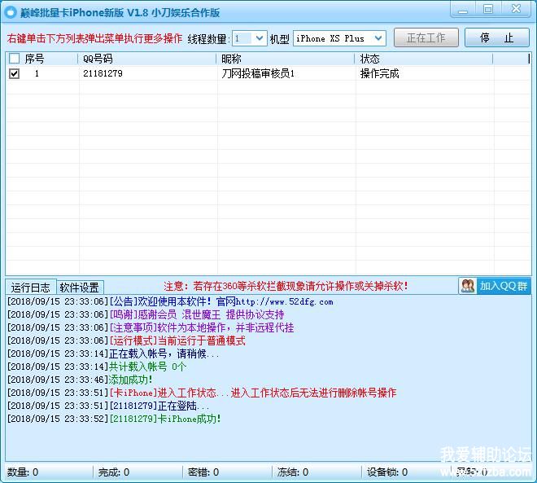
Task: Close the 巅峰批量卡iPhone window
Action: click(x=517, y=10)
